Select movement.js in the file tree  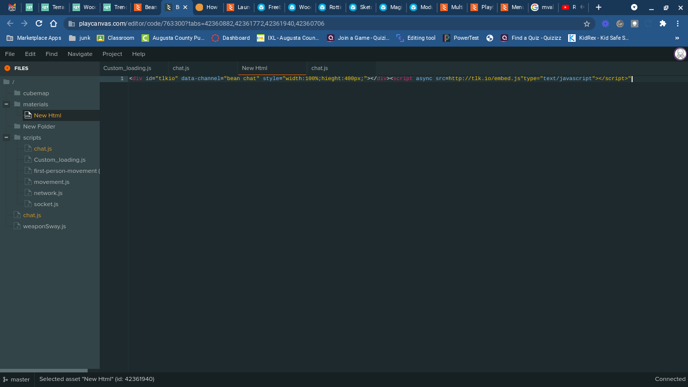(51, 182)
